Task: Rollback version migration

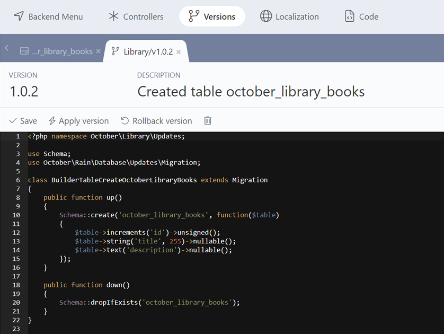Action: (x=157, y=121)
